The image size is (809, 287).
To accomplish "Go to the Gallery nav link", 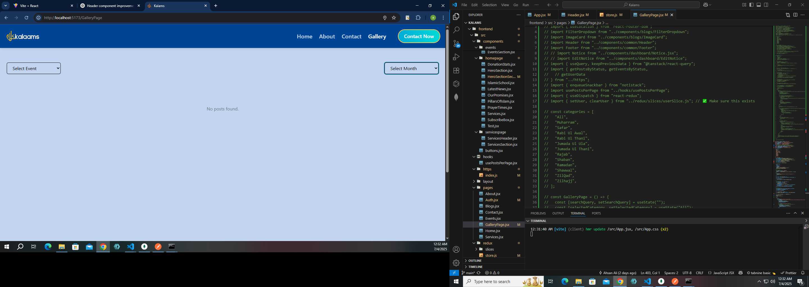I will 377,36.
